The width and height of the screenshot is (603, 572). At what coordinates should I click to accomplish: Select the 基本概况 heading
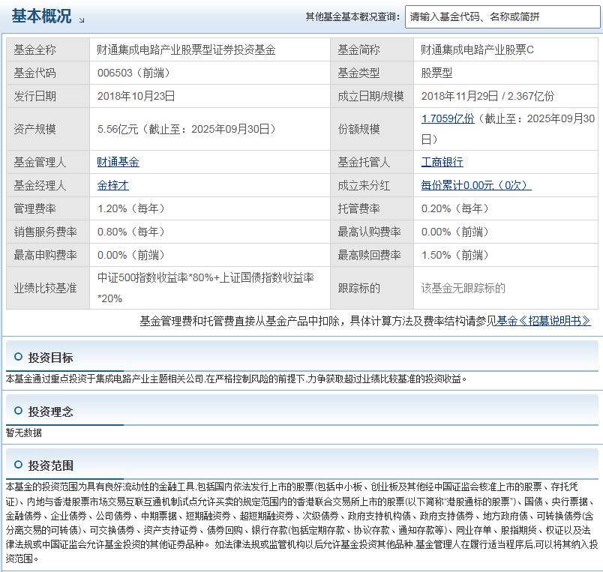(x=41, y=16)
